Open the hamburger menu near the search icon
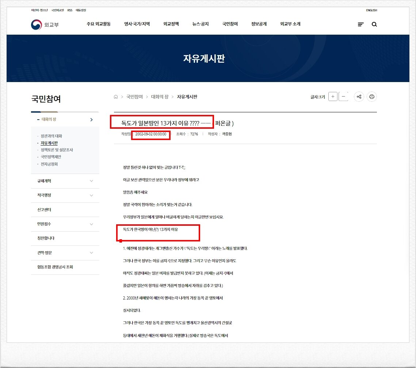416x368 pixels. tap(360, 24)
